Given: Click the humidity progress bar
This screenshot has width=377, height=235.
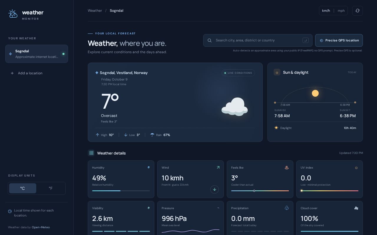Looking at the screenshot, I should [x=121, y=191].
